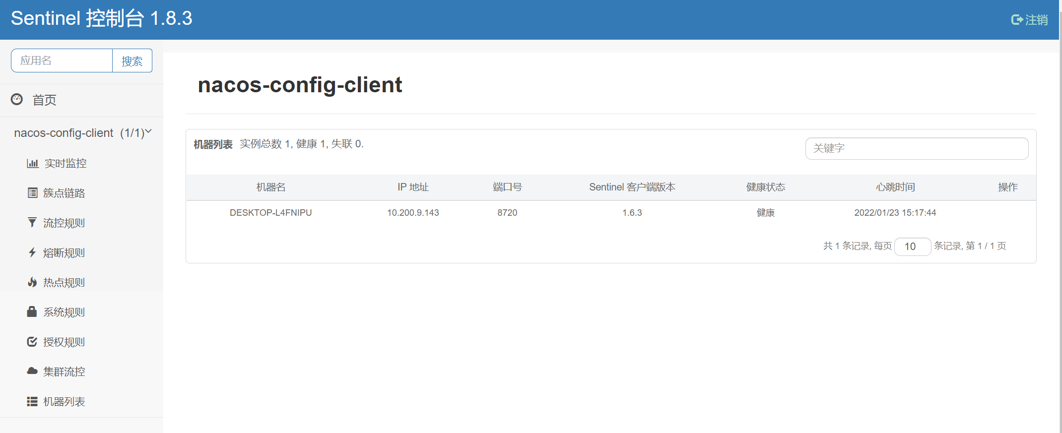Open the 热点规则 hotspot rules menu

(x=64, y=282)
